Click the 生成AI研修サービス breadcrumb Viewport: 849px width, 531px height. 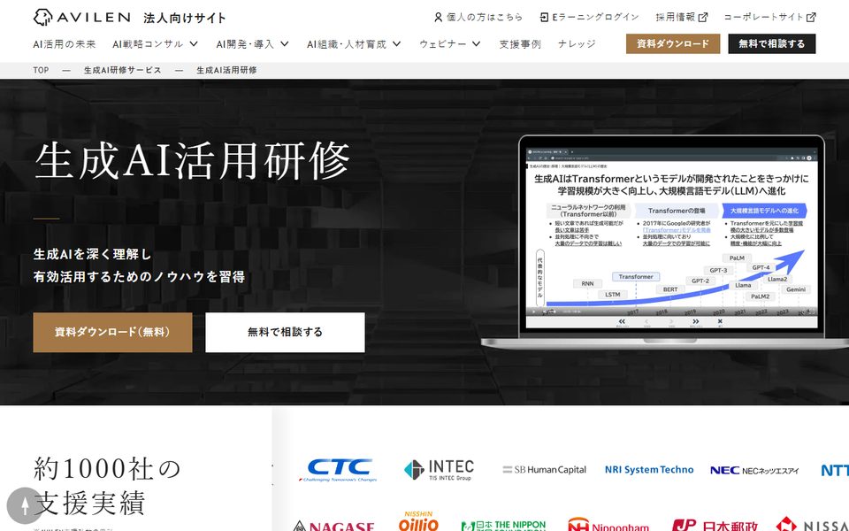point(122,70)
